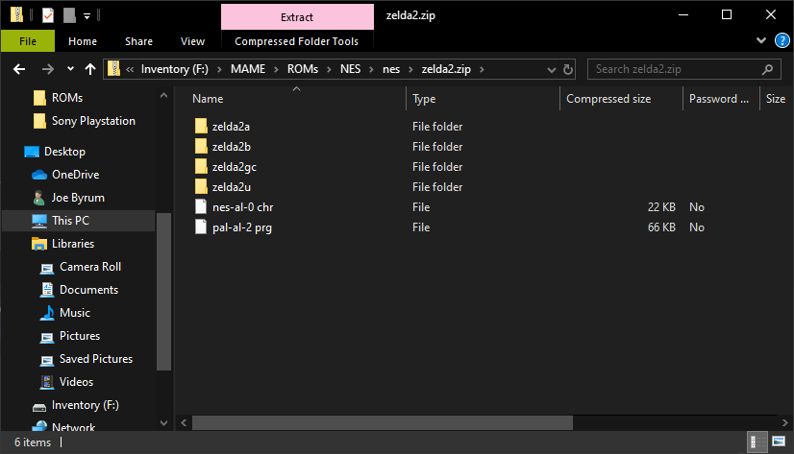Click the ROMs breadcrumb segment
This screenshot has width=794, height=454.
[x=303, y=69]
